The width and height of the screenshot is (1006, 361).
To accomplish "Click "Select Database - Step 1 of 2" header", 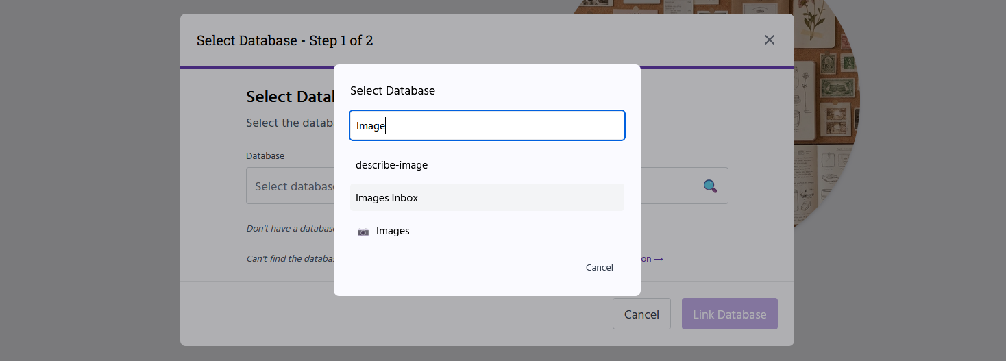I will [284, 40].
